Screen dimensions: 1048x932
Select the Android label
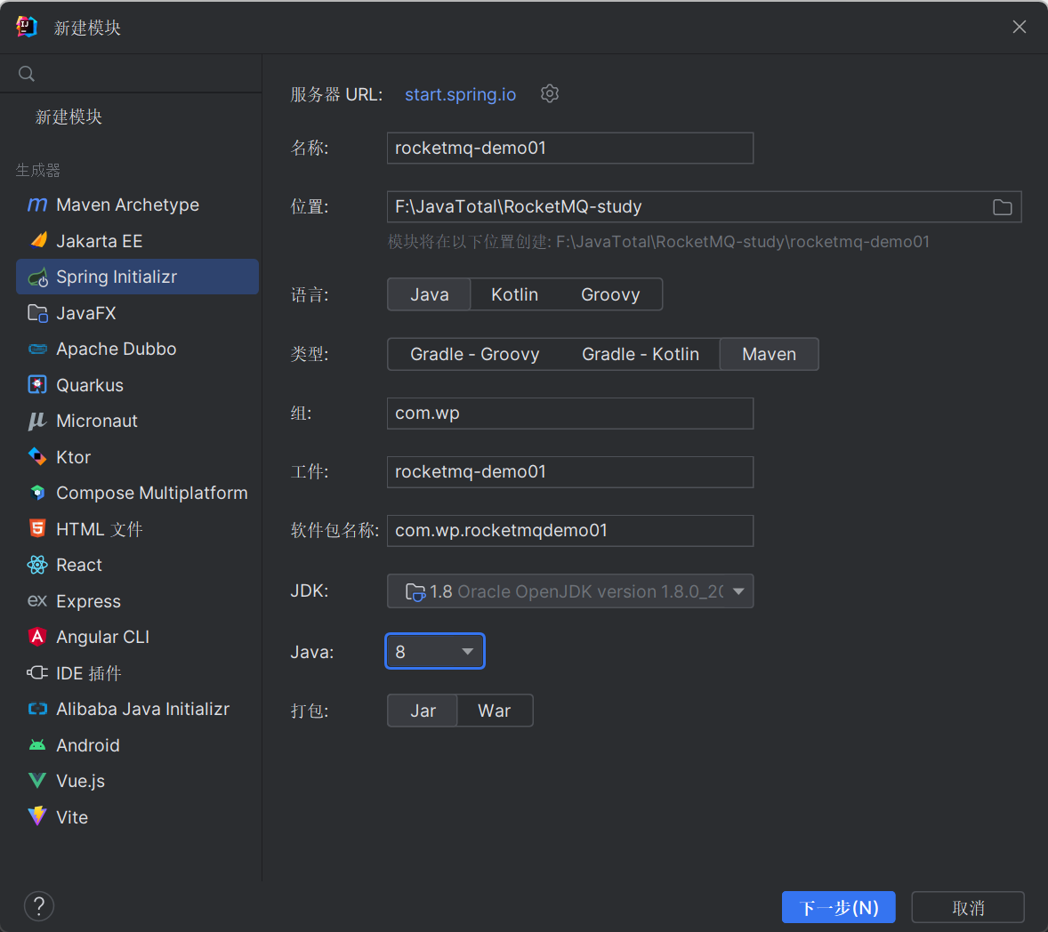pos(87,745)
